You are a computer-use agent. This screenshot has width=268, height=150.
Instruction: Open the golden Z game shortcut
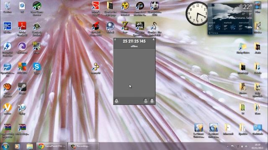125,27
